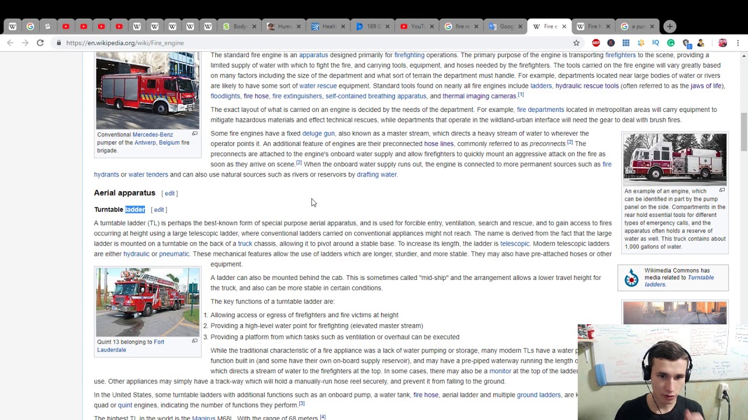Viewport: 748px width, 420px height.
Task: Click the pump panel engine photo
Action: (x=674, y=159)
